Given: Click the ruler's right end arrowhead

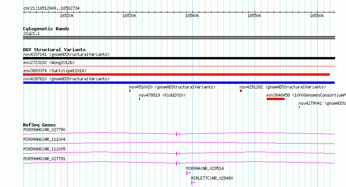Looking at the screenshot, I should 334,12.
